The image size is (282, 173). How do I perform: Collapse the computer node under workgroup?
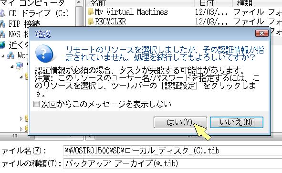coord(12,67)
